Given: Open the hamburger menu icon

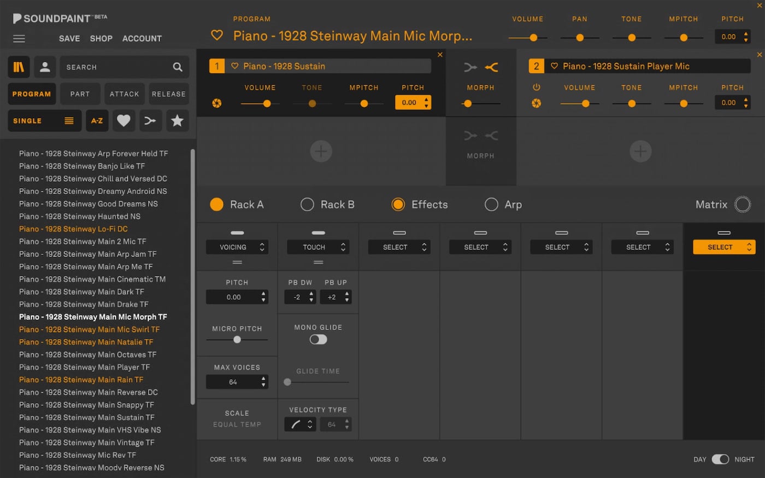Looking at the screenshot, I should (19, 39).
